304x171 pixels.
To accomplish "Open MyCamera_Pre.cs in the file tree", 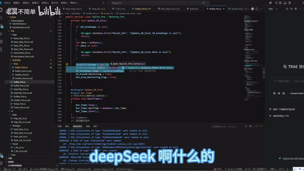I will [22, 53].
